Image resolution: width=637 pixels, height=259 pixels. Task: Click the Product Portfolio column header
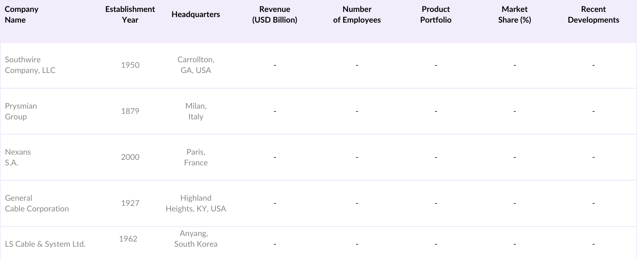pos(436,15)
